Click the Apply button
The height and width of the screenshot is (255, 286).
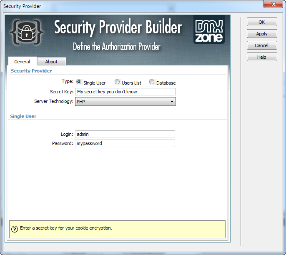point(262,34)
